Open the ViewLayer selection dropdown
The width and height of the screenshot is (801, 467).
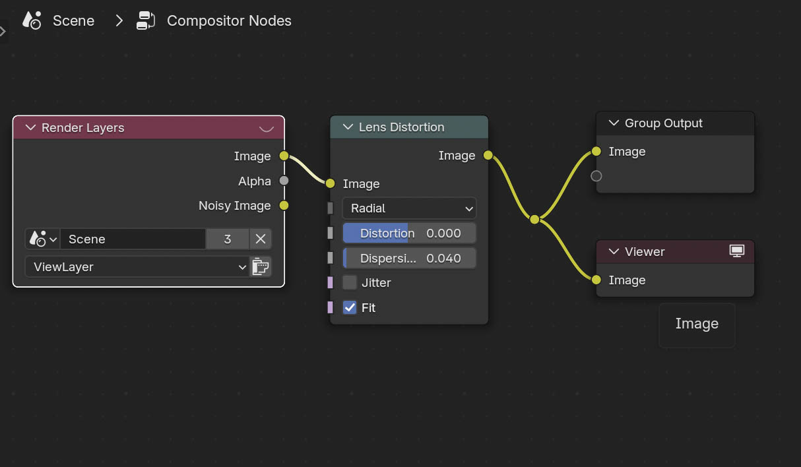coord(135,266)
